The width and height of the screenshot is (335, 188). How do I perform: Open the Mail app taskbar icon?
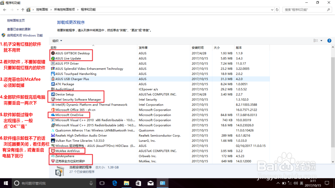(x=150, y=183)
